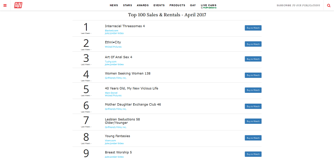Click Buy to Watch for Young Fantasies
This screenshot has width=334, height=158.
point(253,138)
